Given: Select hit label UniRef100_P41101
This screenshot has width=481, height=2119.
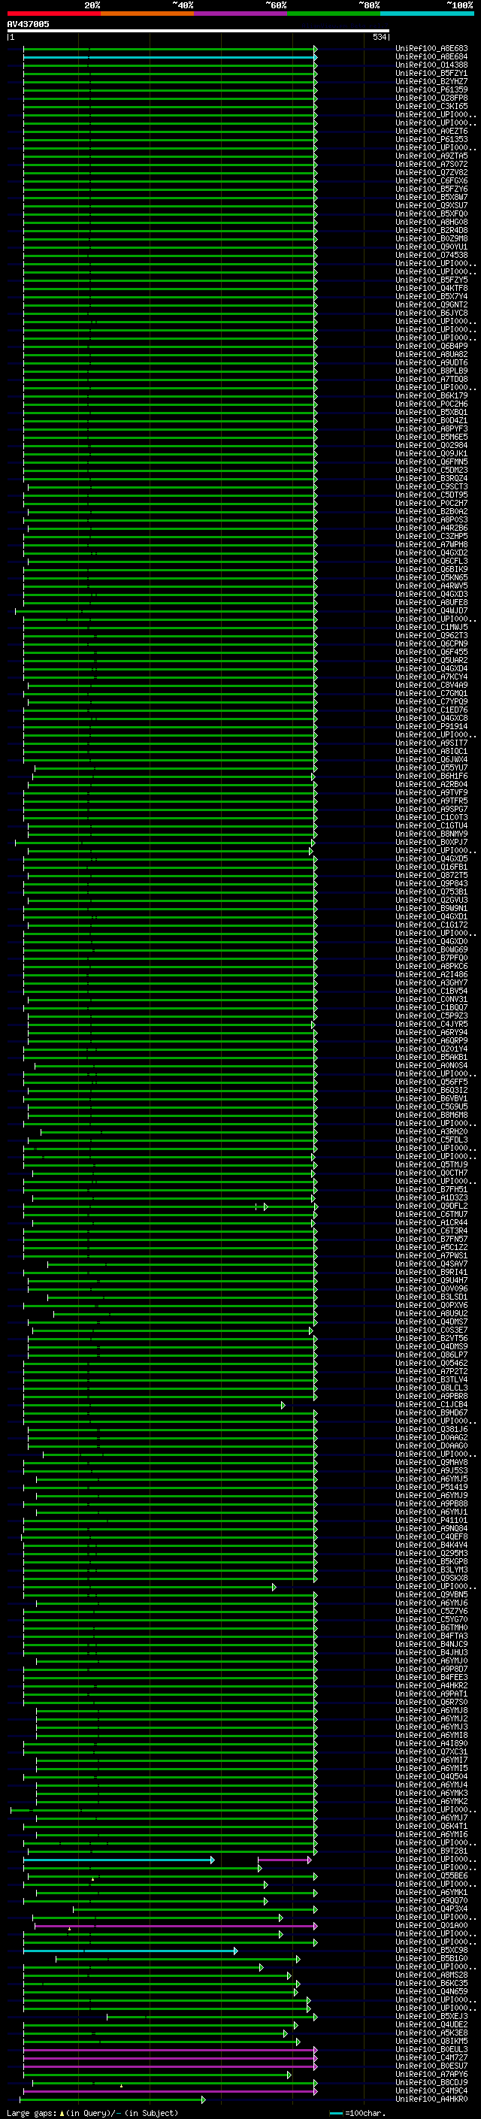Looking at the screenshot, I should [x=431, y=1521].
